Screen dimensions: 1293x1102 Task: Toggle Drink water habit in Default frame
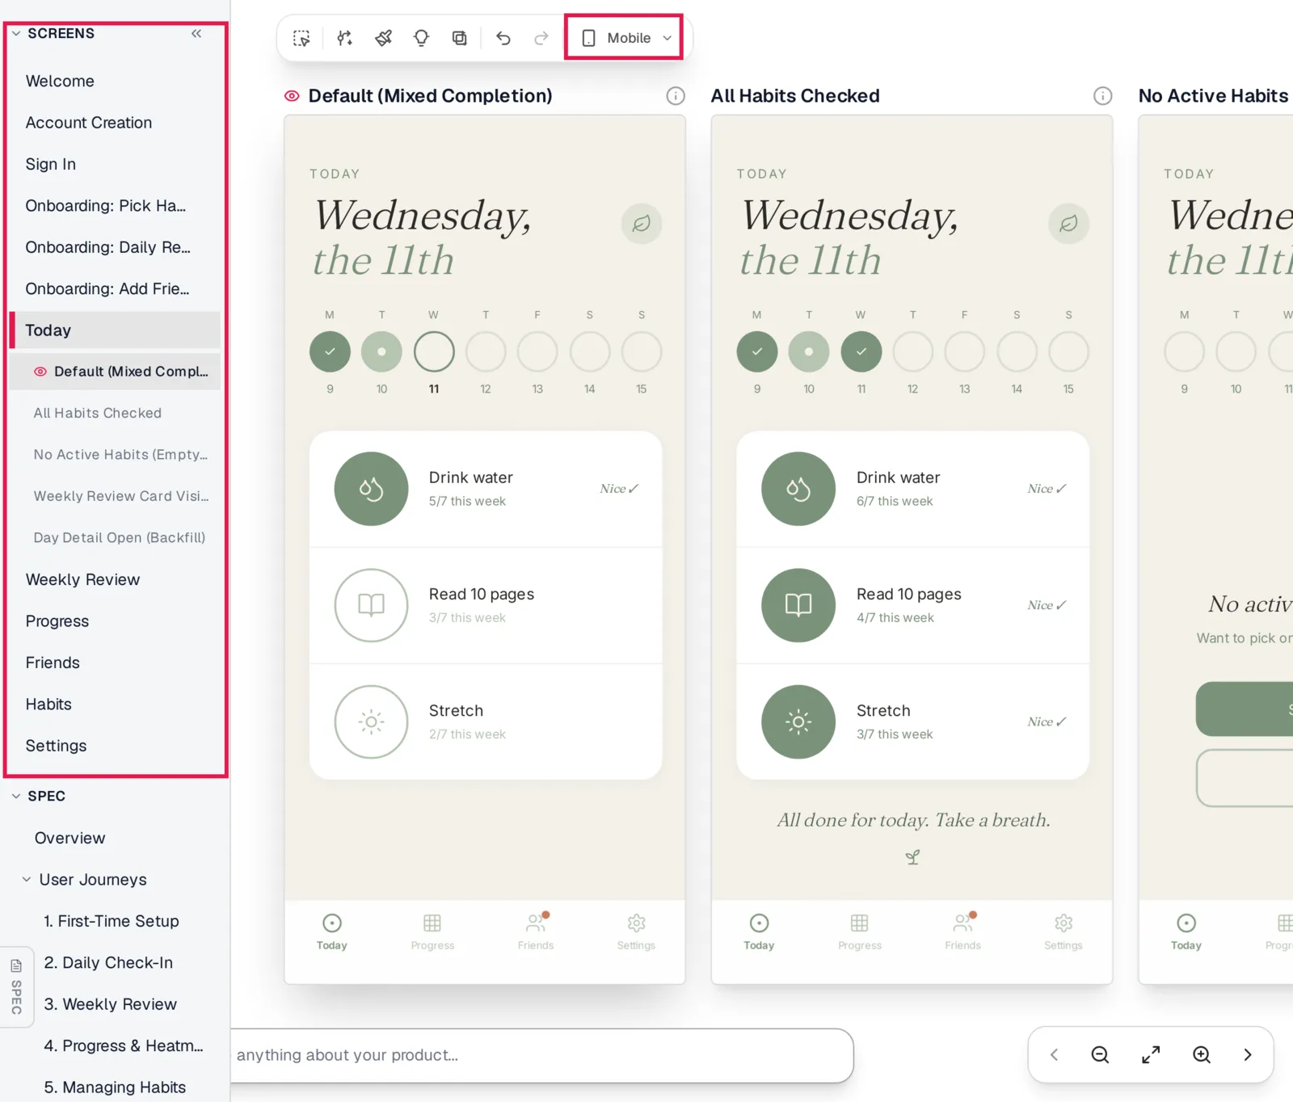[x=371, y=489]
